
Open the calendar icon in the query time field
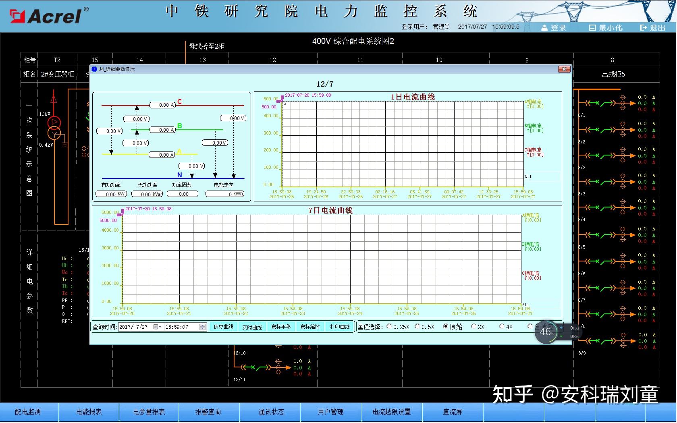click(x=156, y=327)
